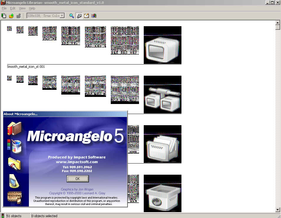Select garbled thumbnail left of single-monitor image
281x218 pixels.
125,40
